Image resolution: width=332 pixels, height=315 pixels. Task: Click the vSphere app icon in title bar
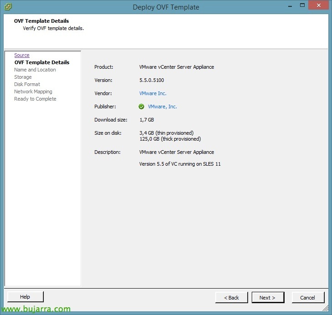[x=8, y=7]
